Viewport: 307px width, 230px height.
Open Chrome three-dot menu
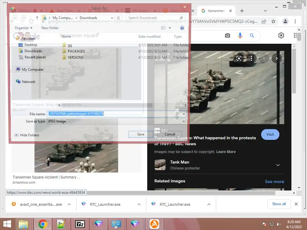click(295, 21)
